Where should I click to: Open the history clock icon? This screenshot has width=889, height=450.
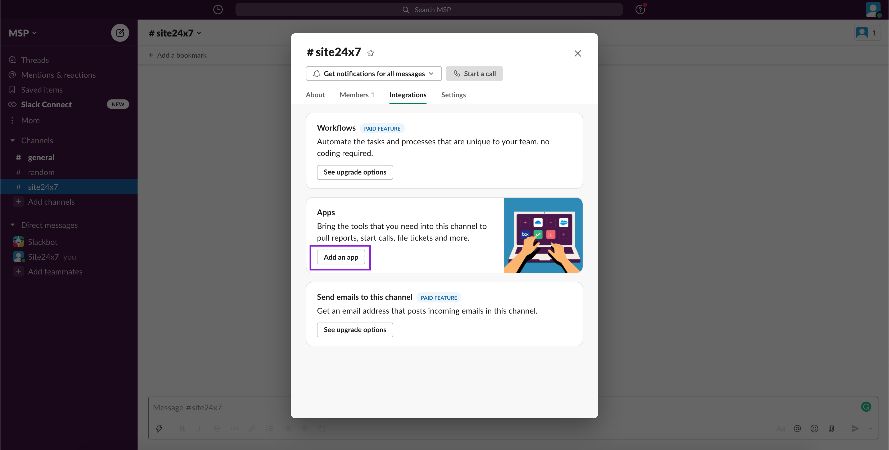tap(218, 10)
